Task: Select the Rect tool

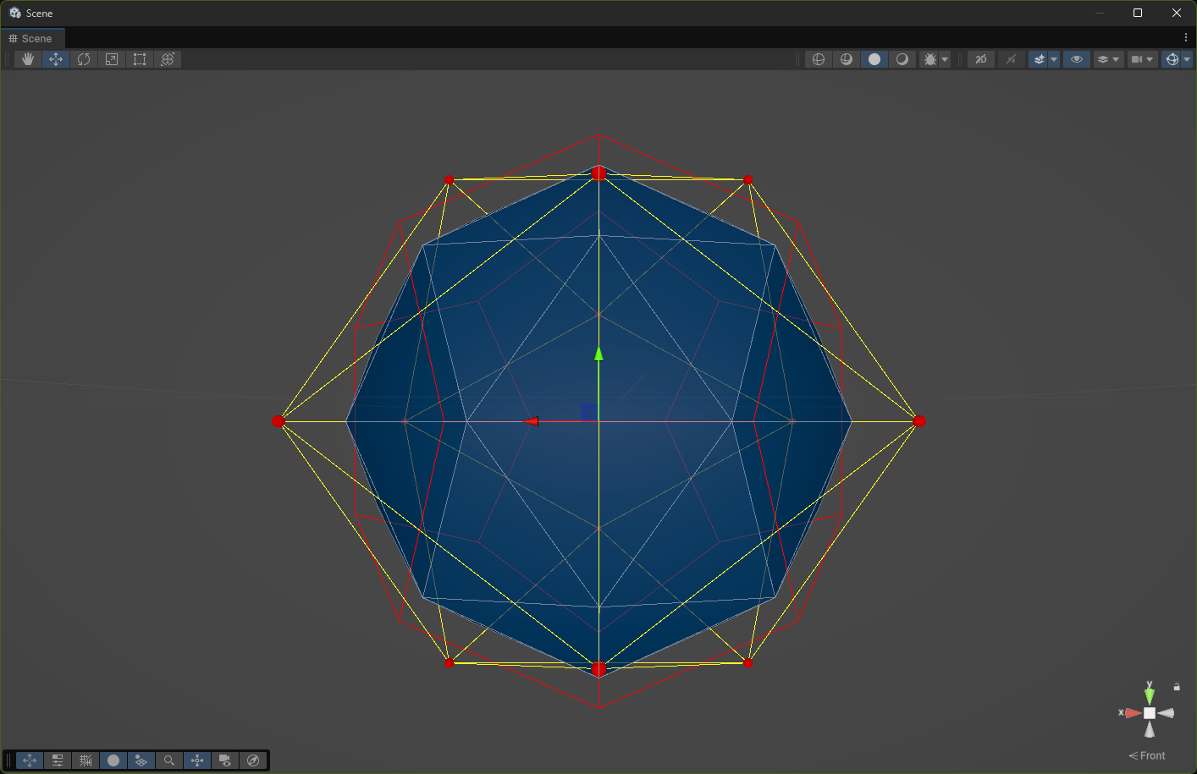Action: coord(140,59)
